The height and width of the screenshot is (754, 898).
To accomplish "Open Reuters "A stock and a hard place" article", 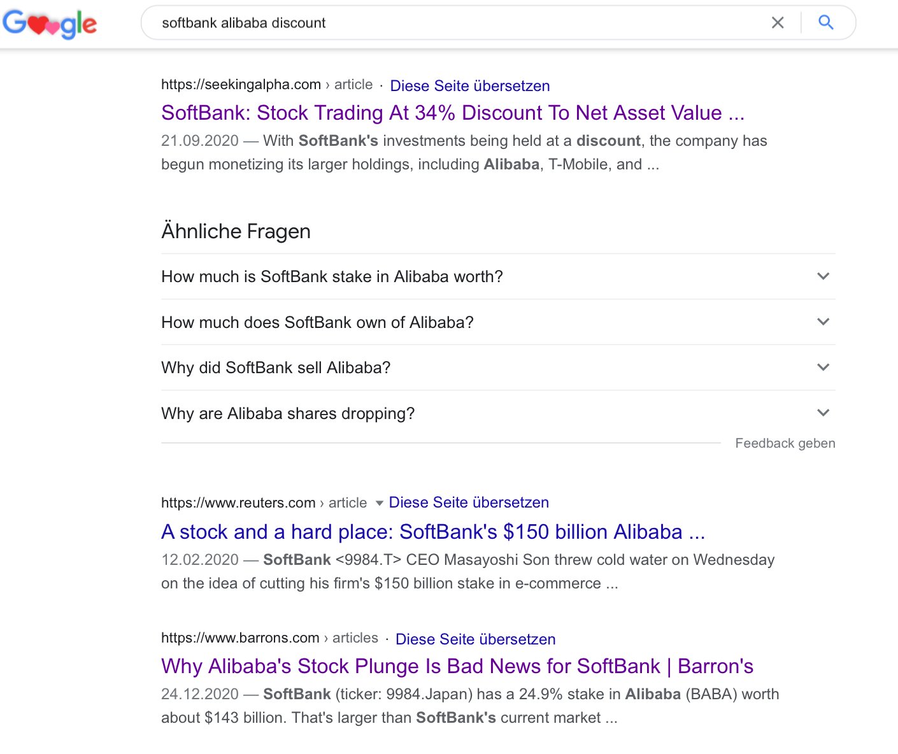I will tap(433, 532).
